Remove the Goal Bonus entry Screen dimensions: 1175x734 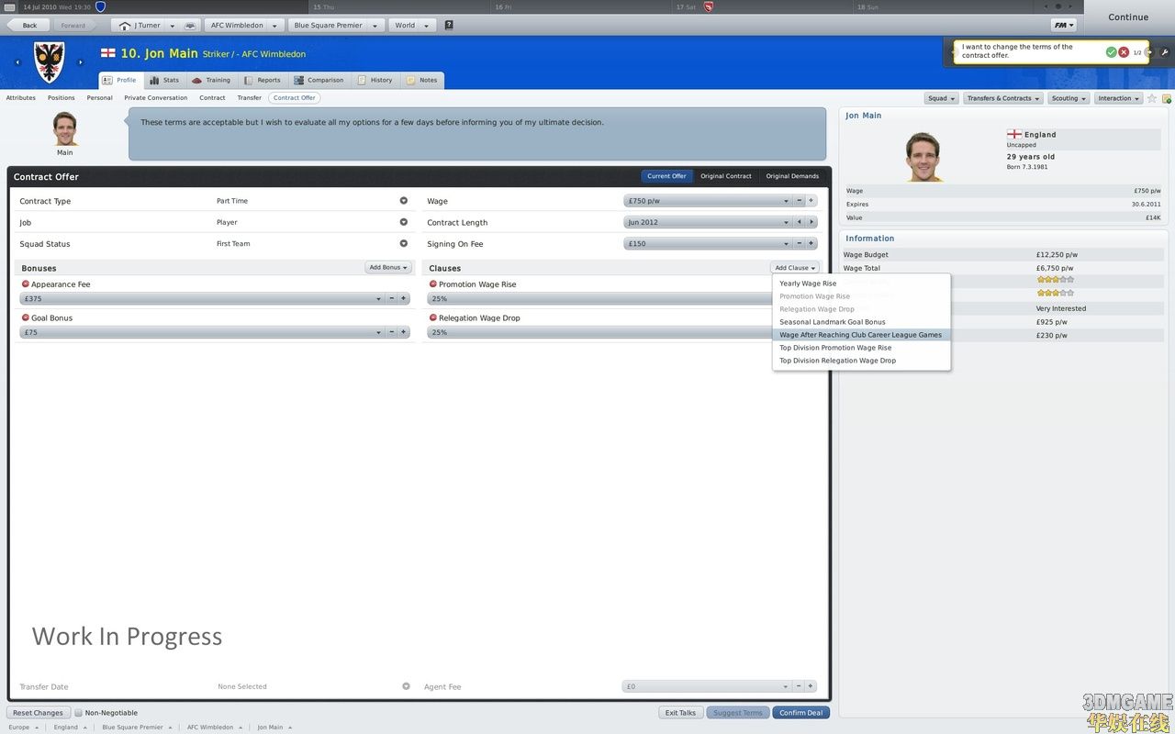(x=25, y=317)
